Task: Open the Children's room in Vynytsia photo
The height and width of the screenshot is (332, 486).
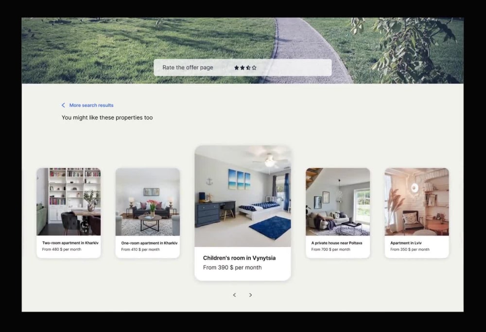Action: click(243, 196)
